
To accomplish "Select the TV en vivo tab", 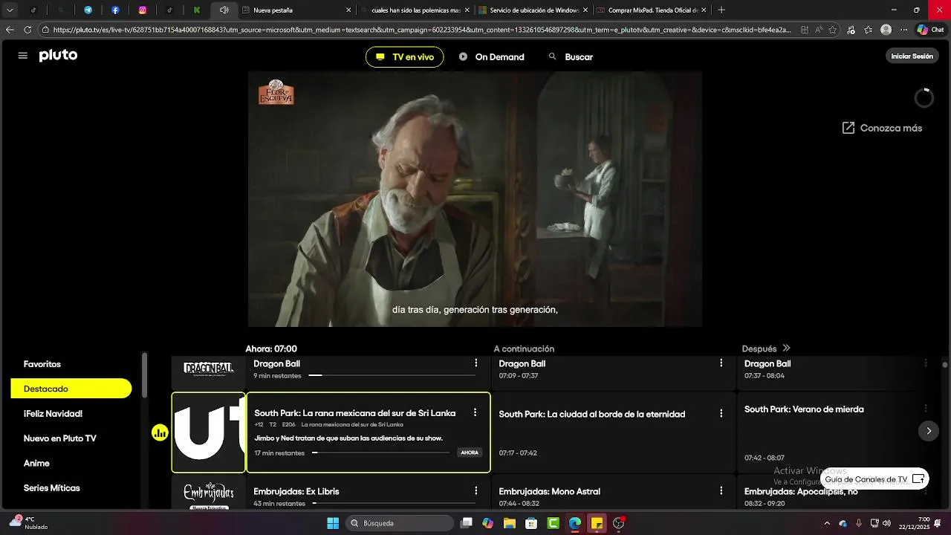I will [405, 57].
